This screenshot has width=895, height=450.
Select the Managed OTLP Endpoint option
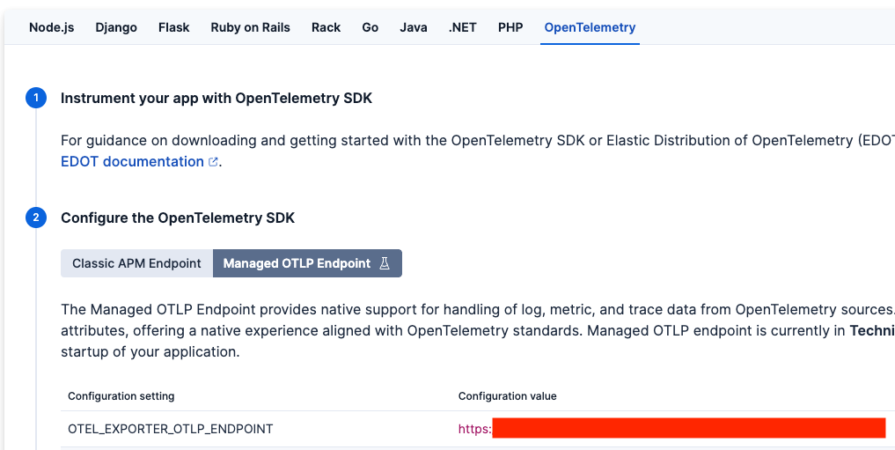(297, 263)
